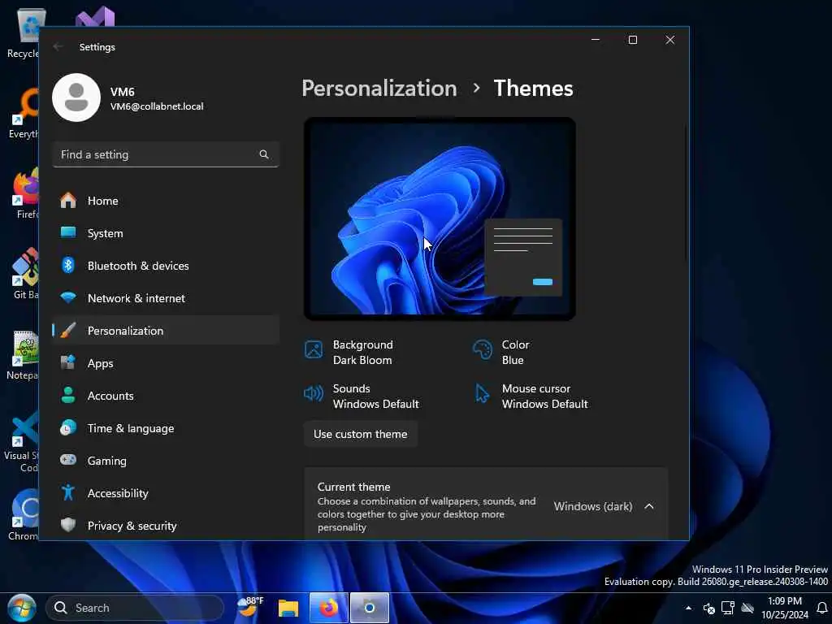832x624 pixels.
Task: Click the Apps icon in sidebar
Action: coord(68,363)
